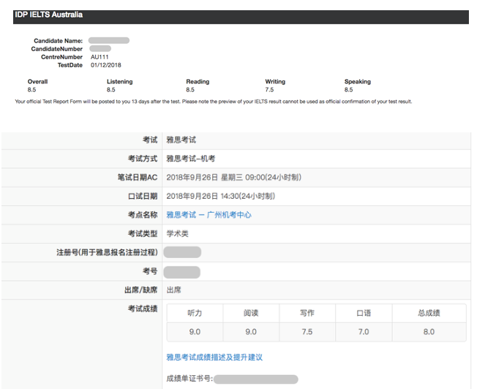
Task: Click the 口语 column header in score table
Action: (x=364, y=313)
